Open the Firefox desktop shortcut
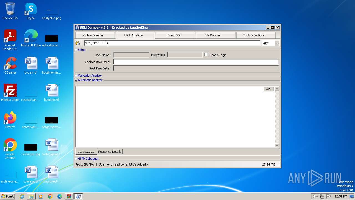 10,120
